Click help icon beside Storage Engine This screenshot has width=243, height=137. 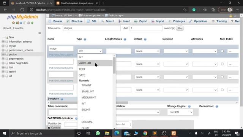(x=189, y=107)
